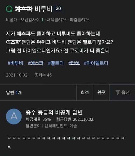Select the 원문 tab
The width and height of the screenshot is (135, 156).
click(x=101, y=92)
